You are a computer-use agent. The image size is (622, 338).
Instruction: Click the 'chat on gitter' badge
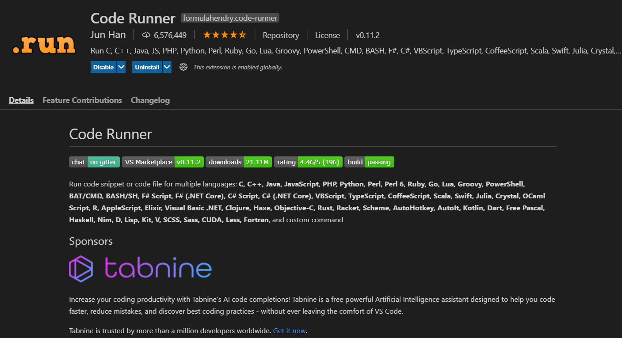pos(94,162)
